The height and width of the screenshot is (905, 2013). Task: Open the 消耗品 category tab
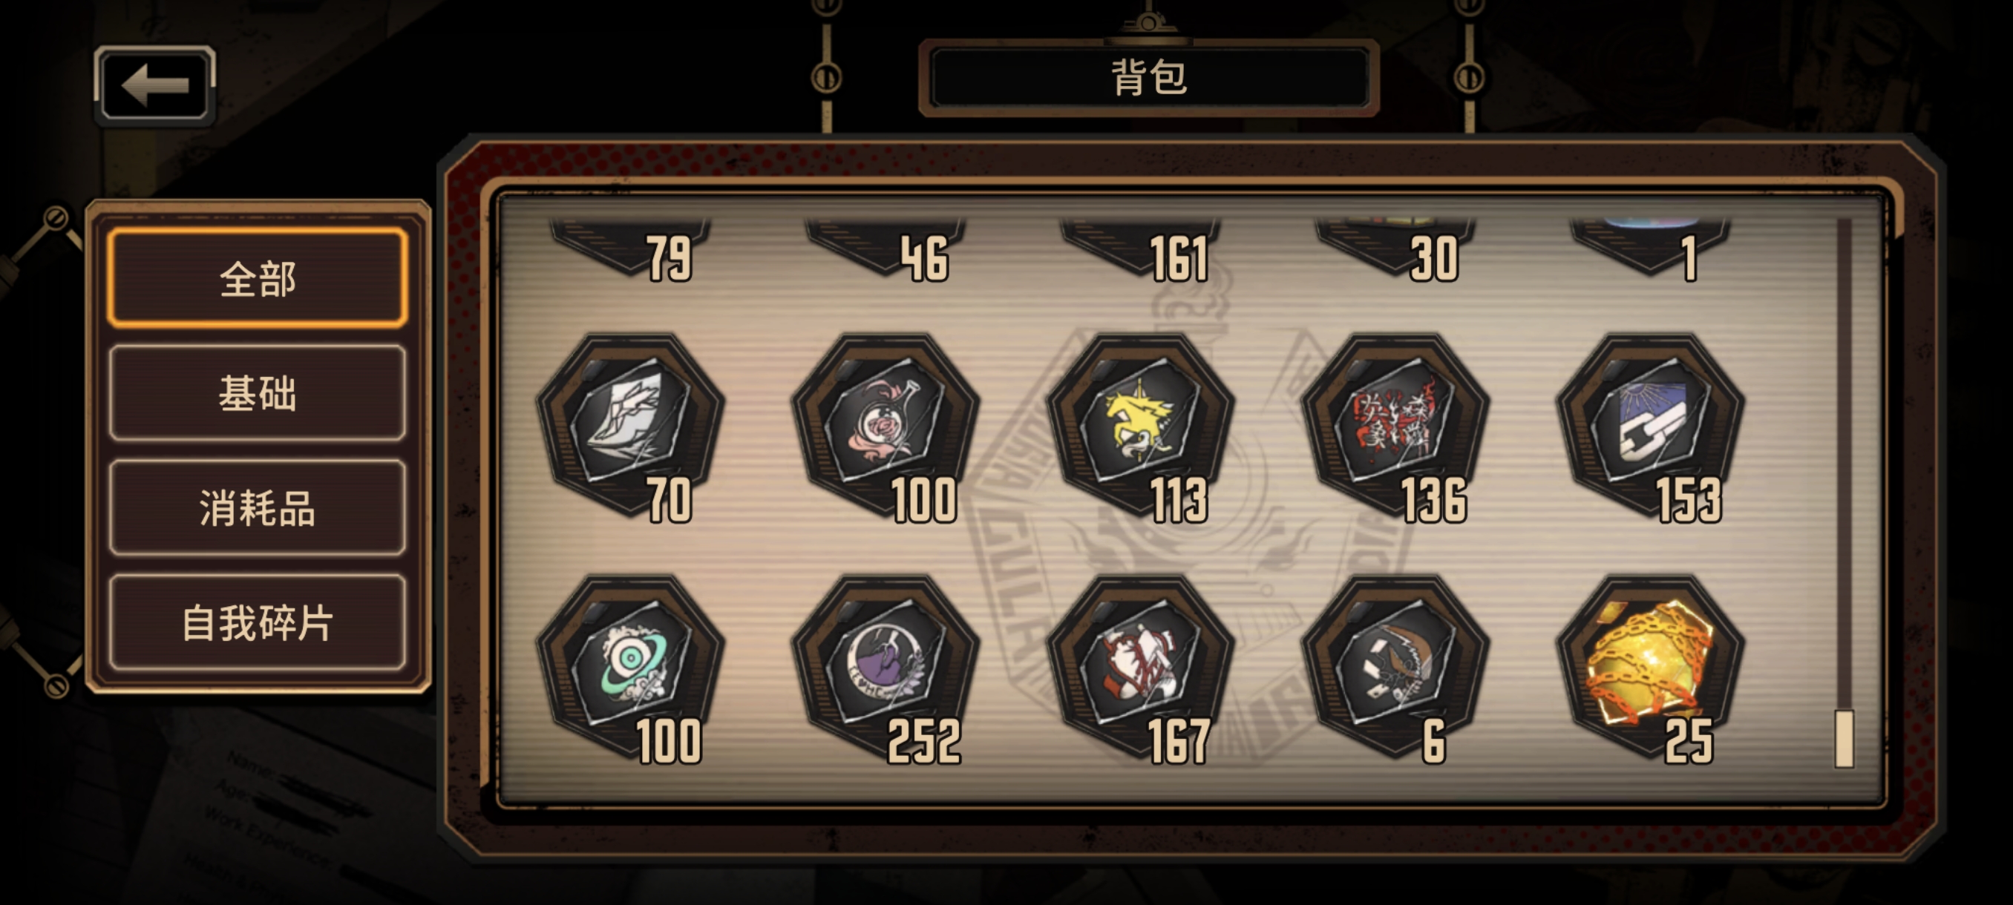pos(258,507)
